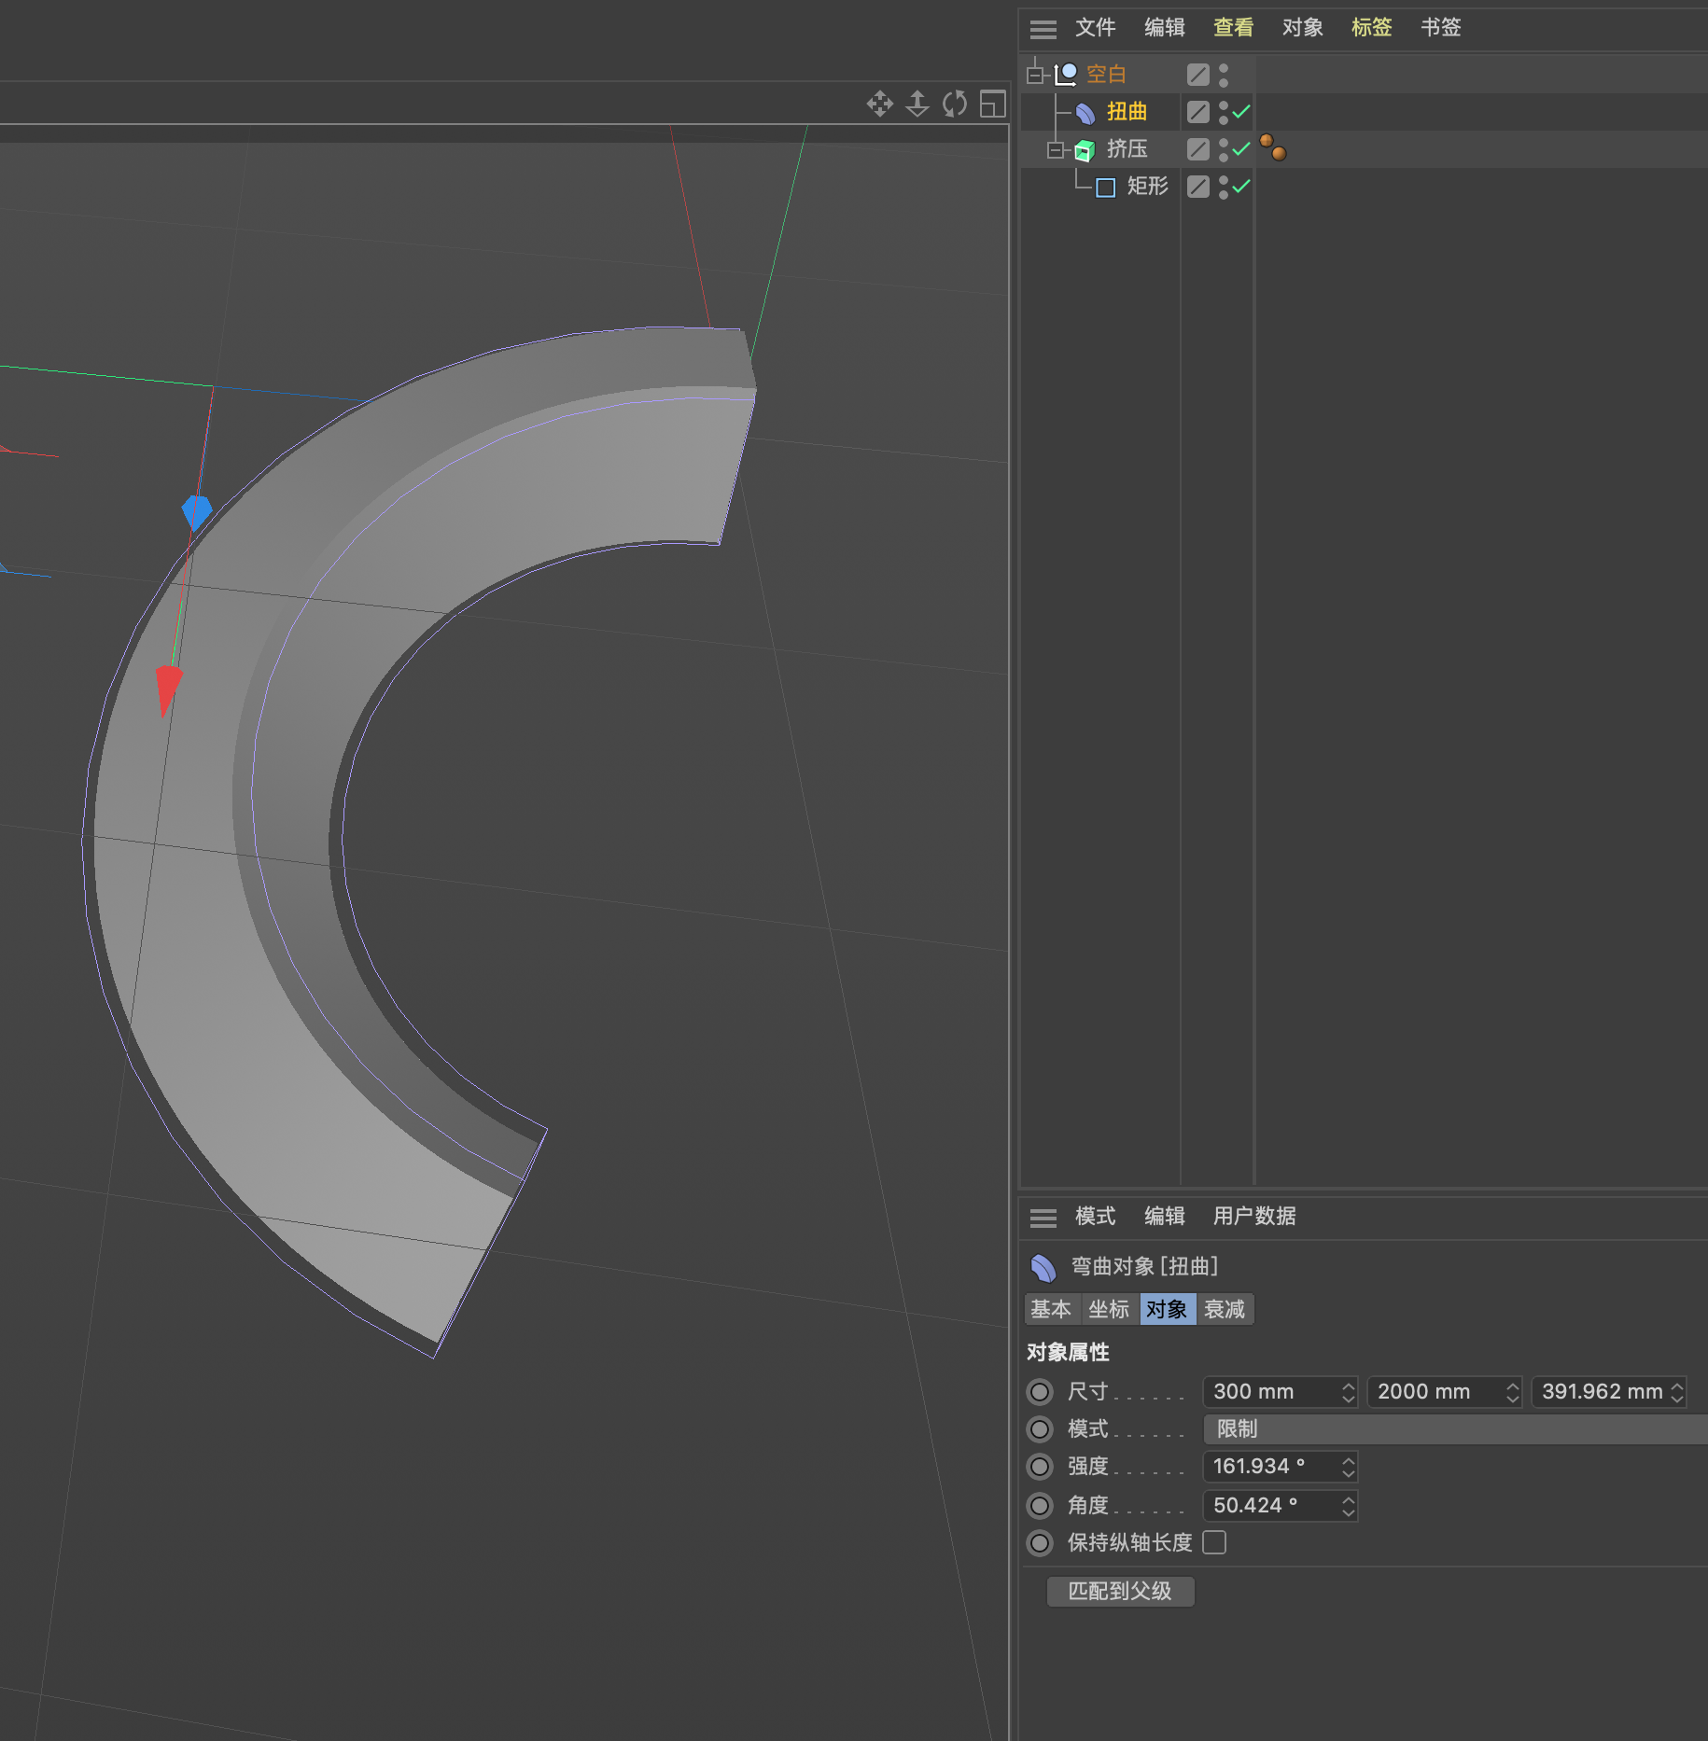1708x1741 pixels.
Task: Click the 尺寸 animation circle button
Action: [1040, 1392]
